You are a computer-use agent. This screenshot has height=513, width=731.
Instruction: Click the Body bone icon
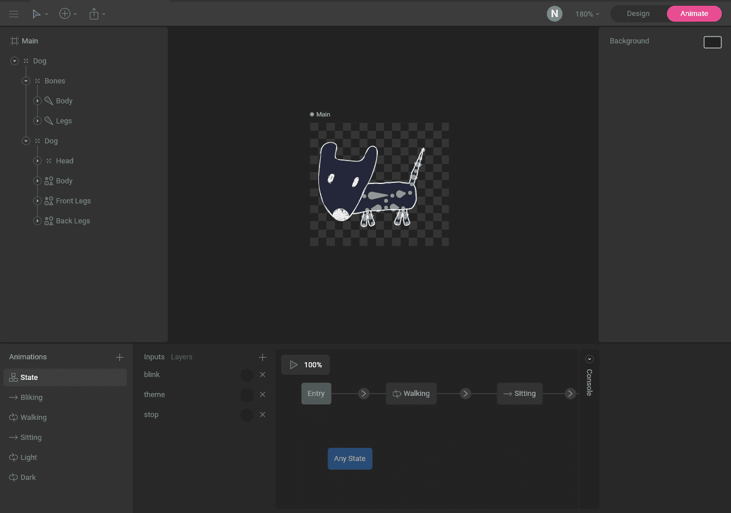pyautogui.click(x=49, y=101)
